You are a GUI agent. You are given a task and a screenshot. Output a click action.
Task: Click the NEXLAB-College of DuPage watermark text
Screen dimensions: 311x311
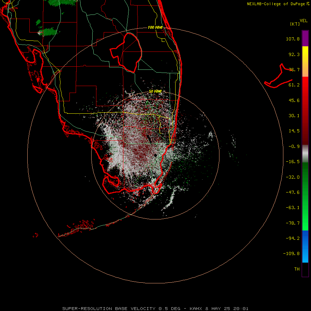pos(278,4)
